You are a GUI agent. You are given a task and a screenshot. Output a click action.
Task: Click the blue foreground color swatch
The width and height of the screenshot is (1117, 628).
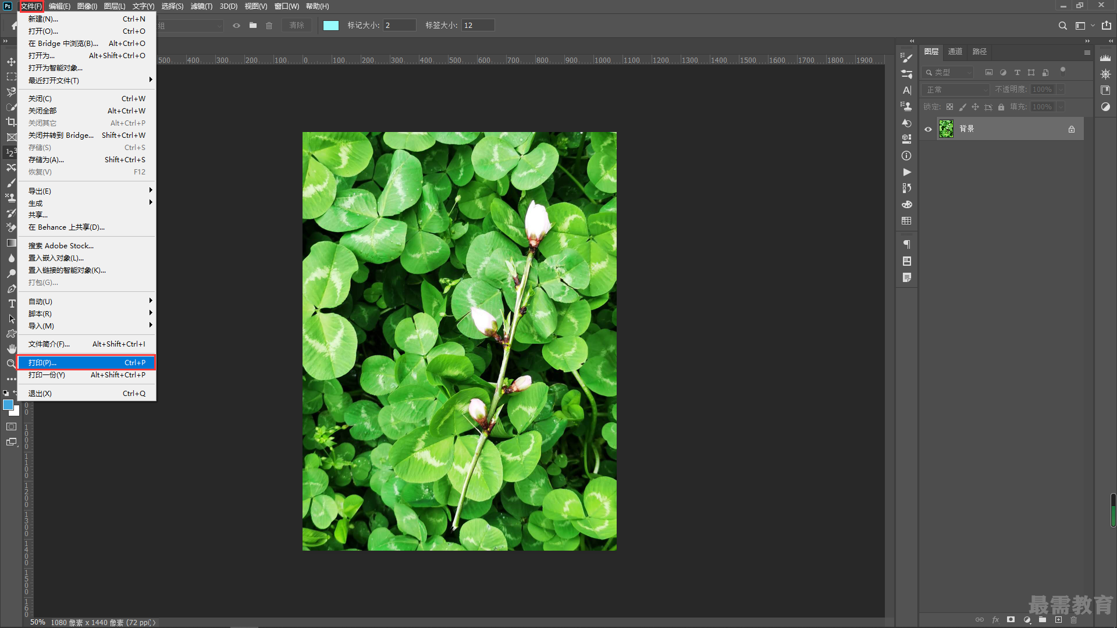coord(8,405)
